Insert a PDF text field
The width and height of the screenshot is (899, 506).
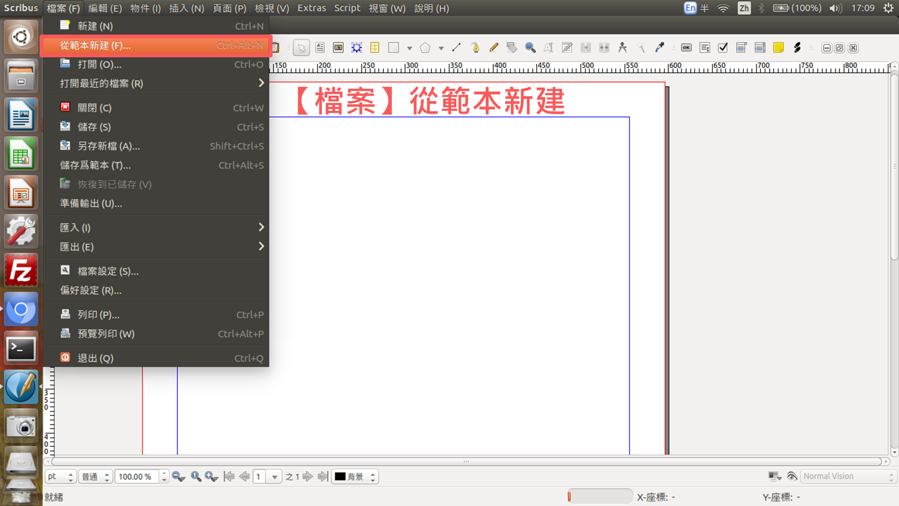pos(705,48)
